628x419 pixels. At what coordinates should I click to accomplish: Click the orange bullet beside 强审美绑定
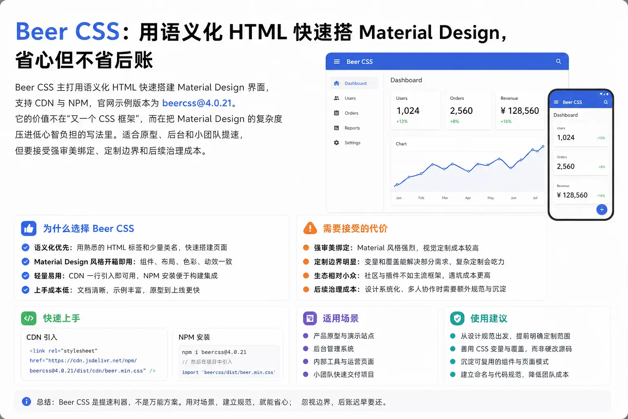306,248
